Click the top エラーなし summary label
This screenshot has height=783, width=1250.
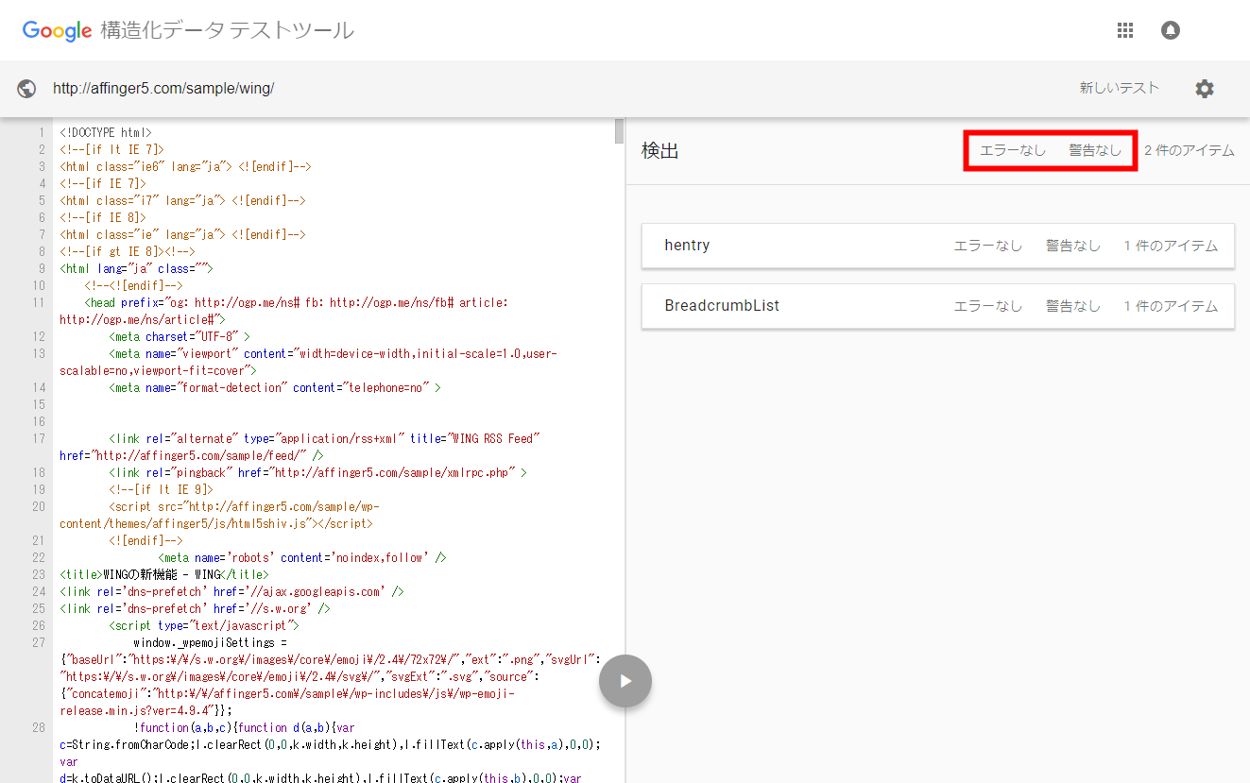[1014, 150]
